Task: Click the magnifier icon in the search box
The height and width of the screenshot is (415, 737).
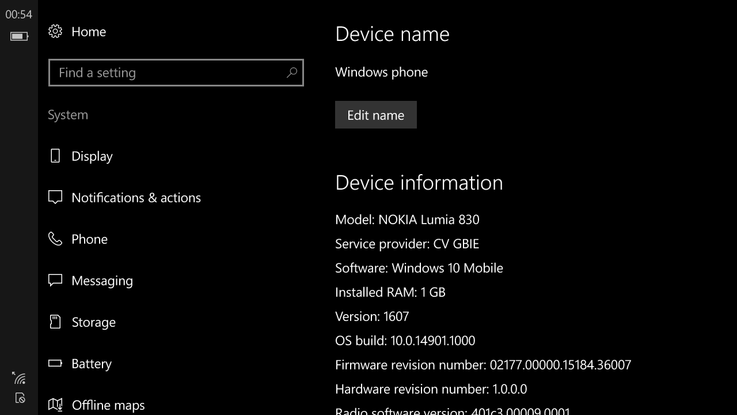Action: point(292,73)
